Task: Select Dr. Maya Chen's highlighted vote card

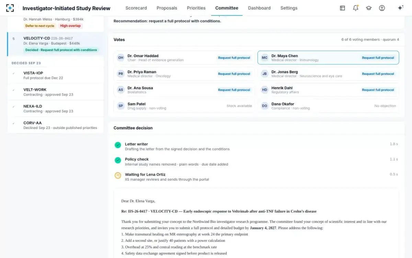Action: 328,58
